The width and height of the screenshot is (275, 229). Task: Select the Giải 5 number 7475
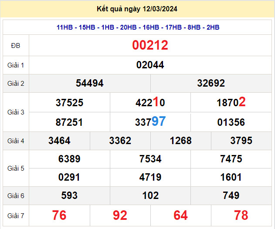pos(231,159)
